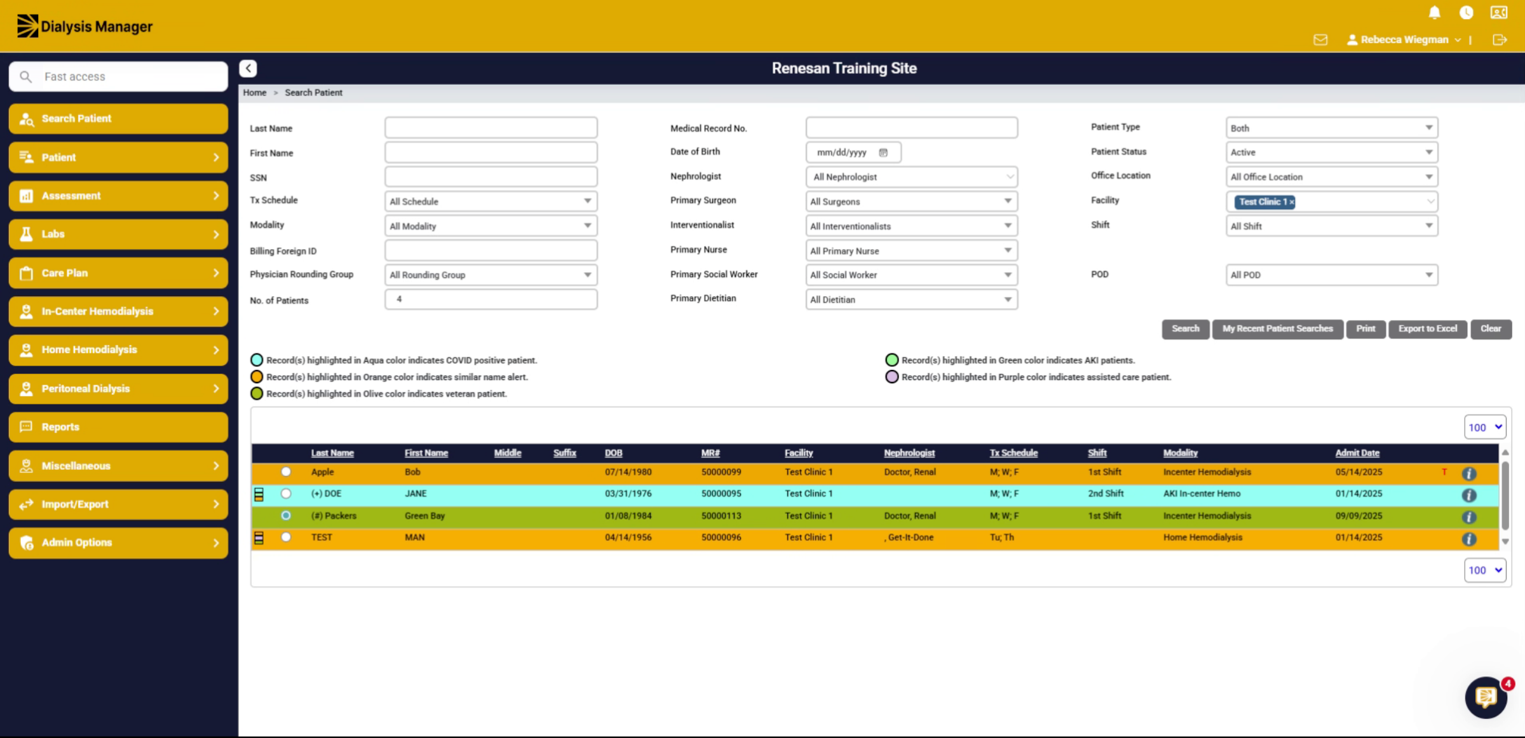Click the Last Name input field
This screenshot has width=1525, height=738.
(x=491, y=128)
